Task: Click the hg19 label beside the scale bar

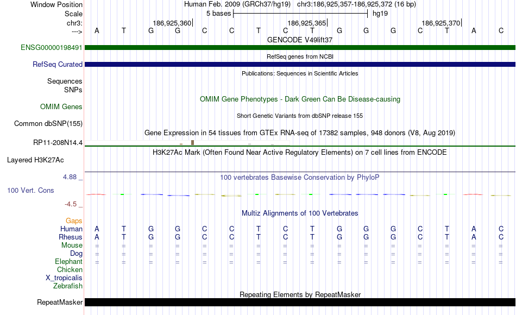Action: [x=380, y=14]
